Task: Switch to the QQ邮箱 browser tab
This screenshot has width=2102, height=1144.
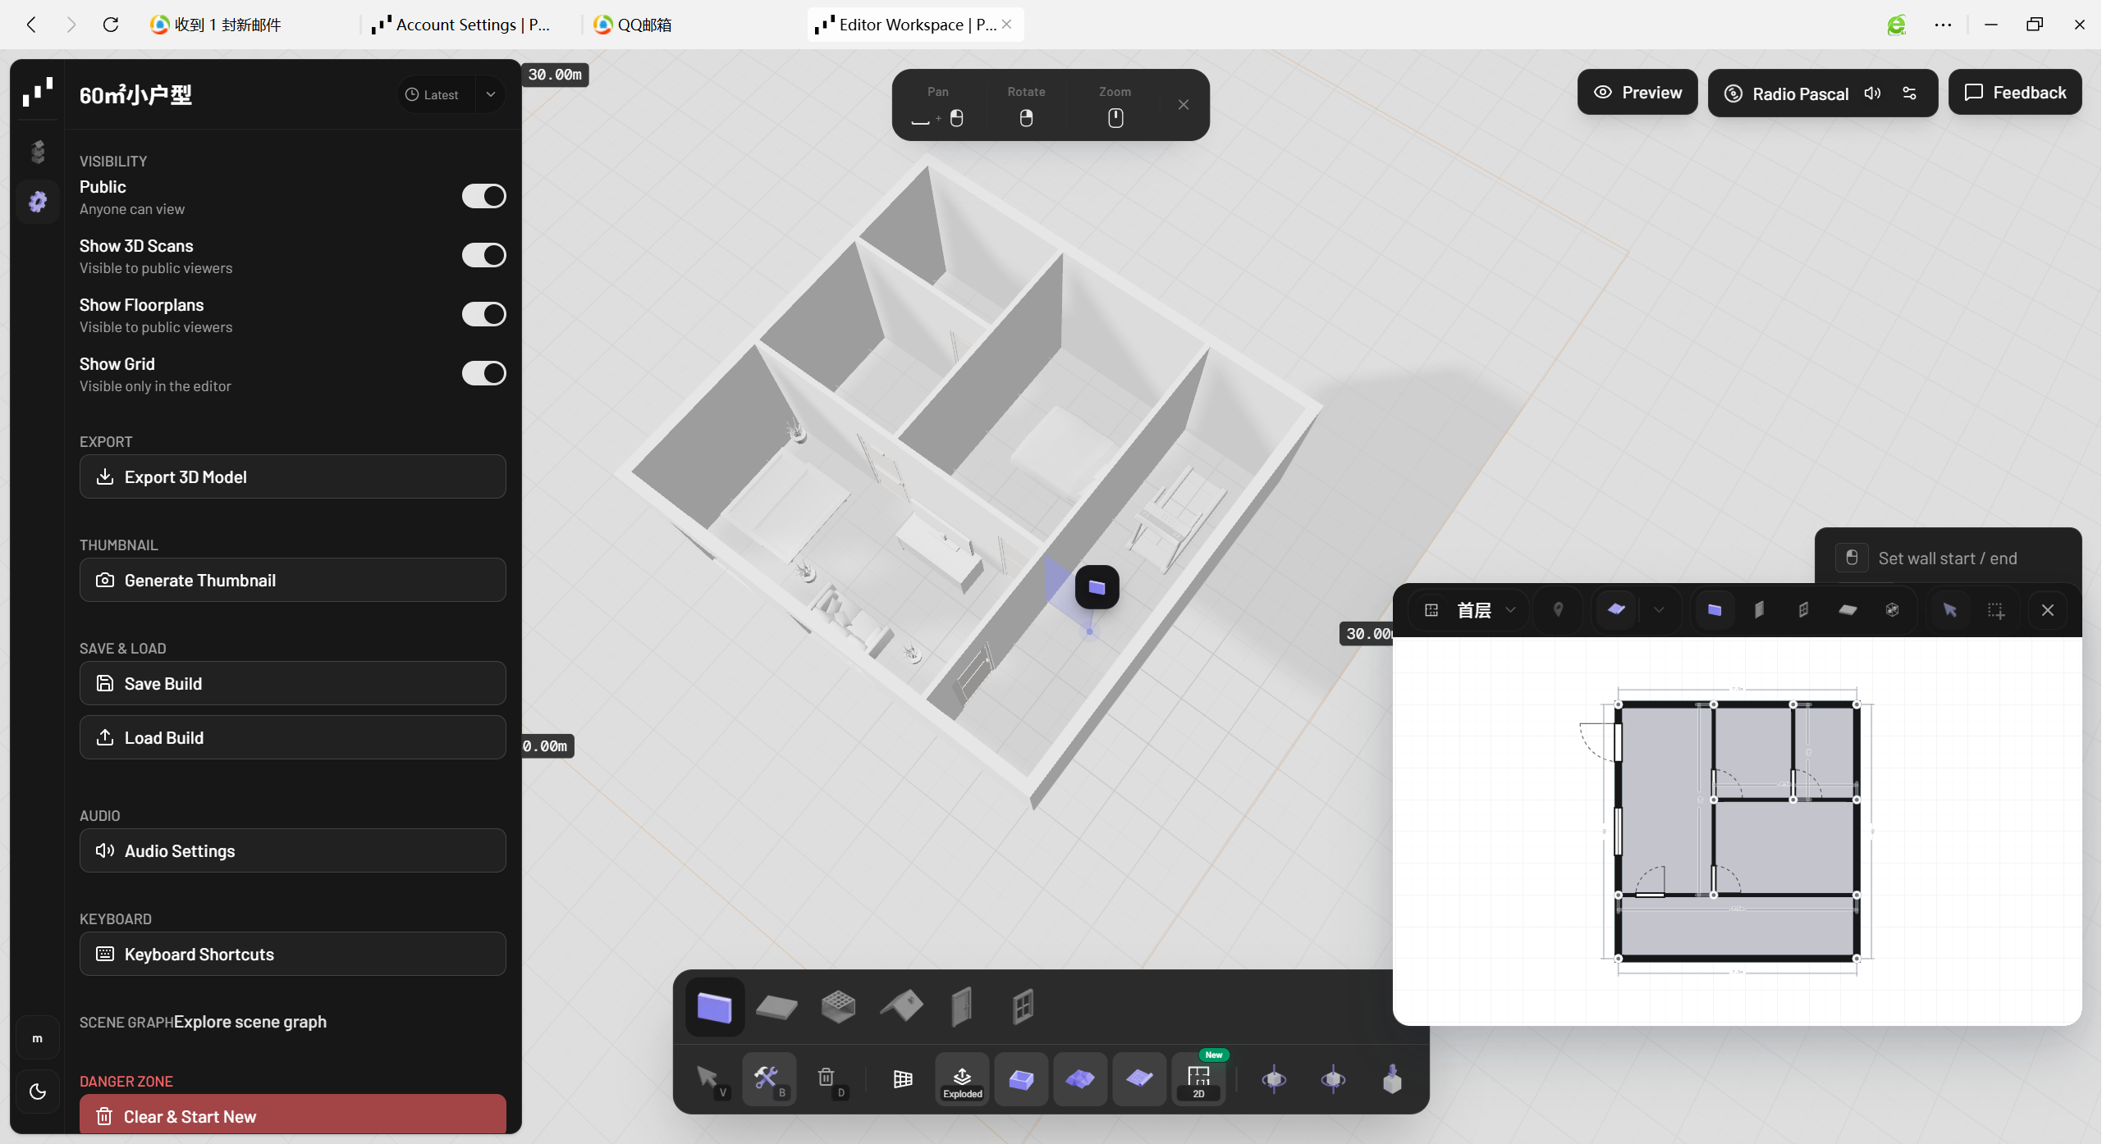Action: pyautogui.click(x=634, y=25)
